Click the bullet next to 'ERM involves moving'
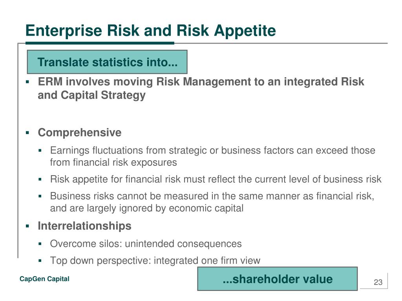The image size is (402, 301). [27, 82]
